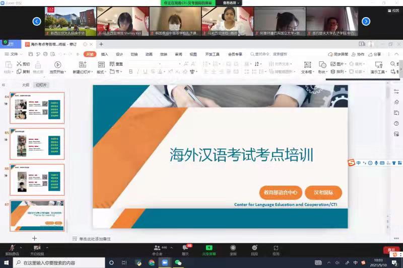Select slide 65 thumbnail in panel
The height and width of the screenshot is (268, 403).
tap(37, 144)
